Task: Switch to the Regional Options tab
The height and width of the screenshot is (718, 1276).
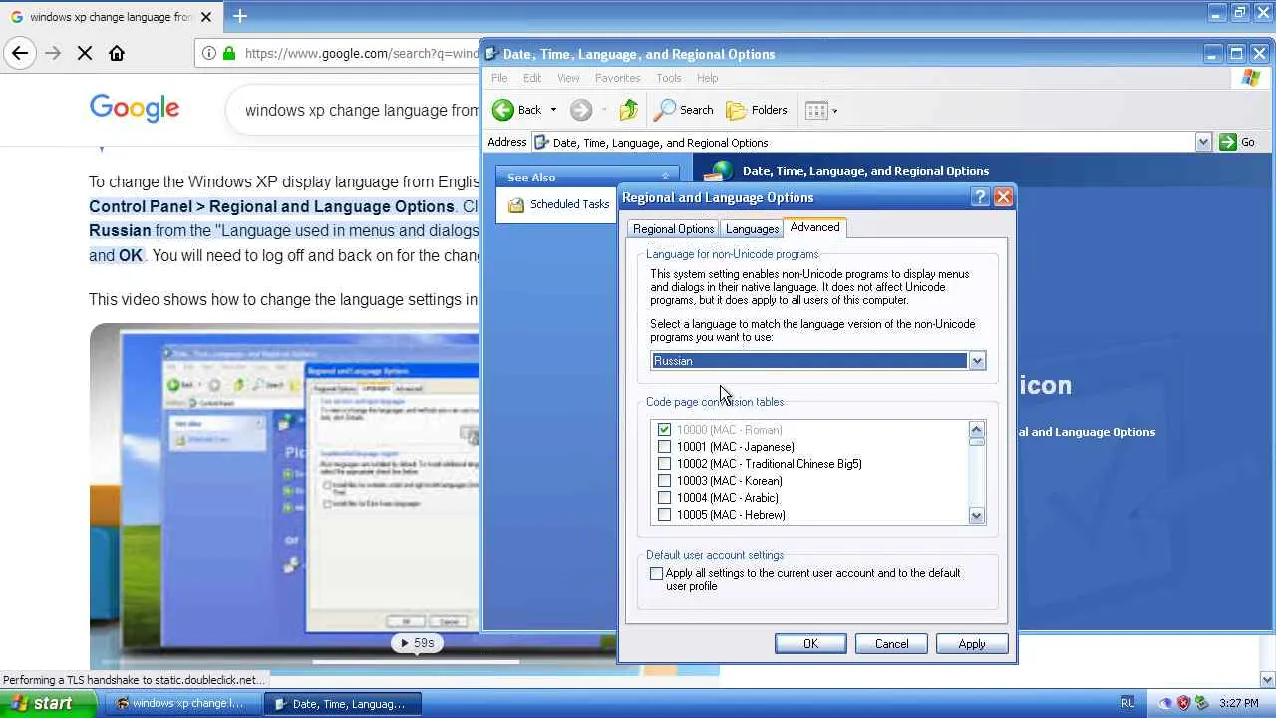Action: pyautogui.click(x=673, y=229)
